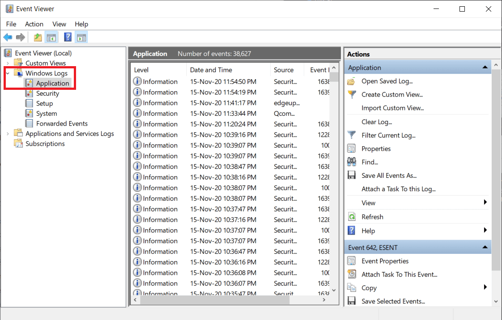Collapse the Windows Logs tree node
The width and height of the screenshot is (502, 320).
[8, 73]
